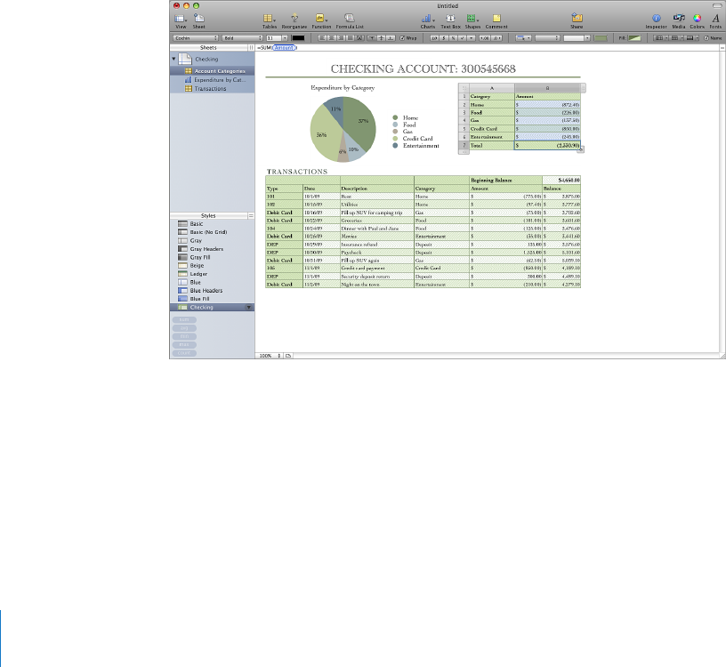Open the Tables toolbar button

[x=269, y=20]
